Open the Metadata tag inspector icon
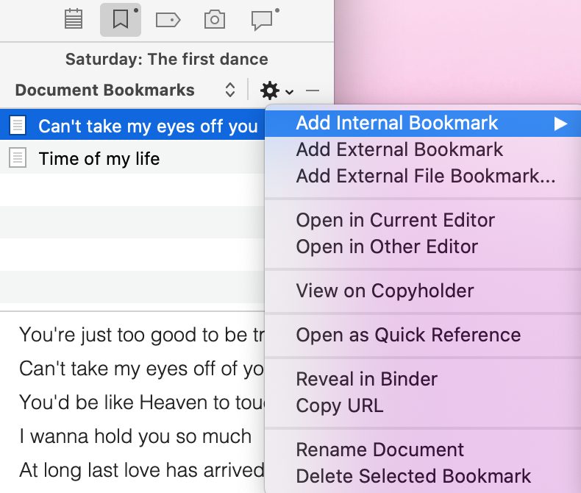Image resolution: width=581 pixels, height=493 pixels. pos(168,20)
